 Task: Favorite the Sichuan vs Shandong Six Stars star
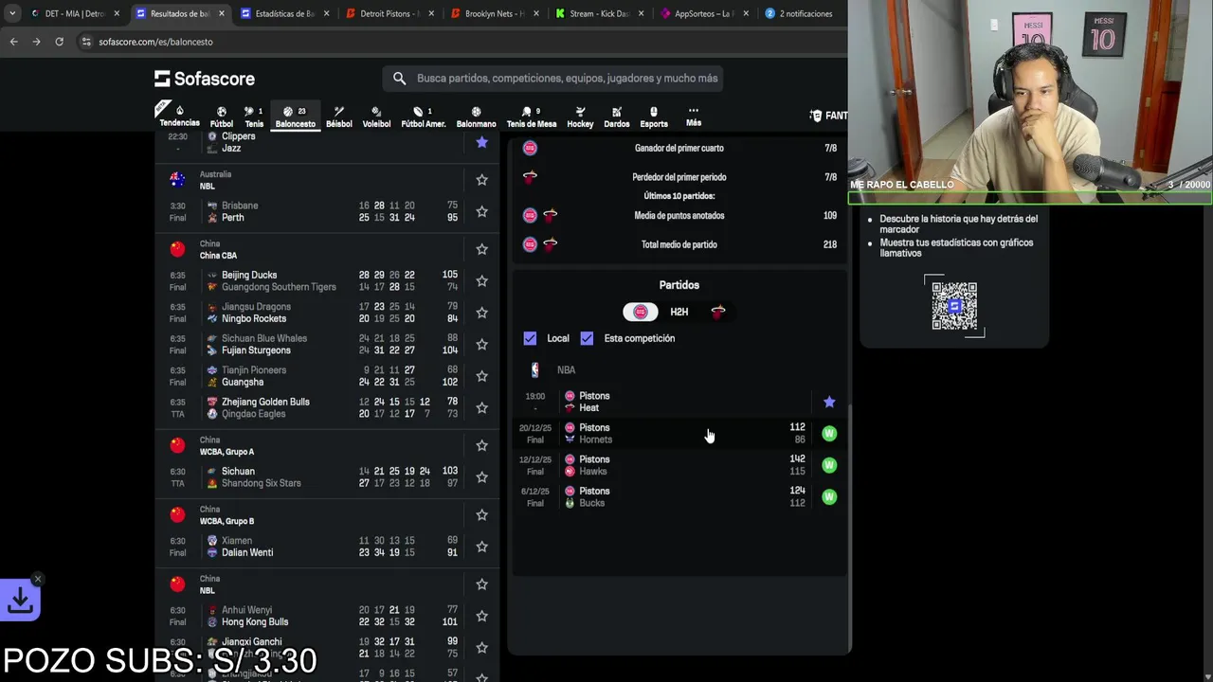coord(481,477)
